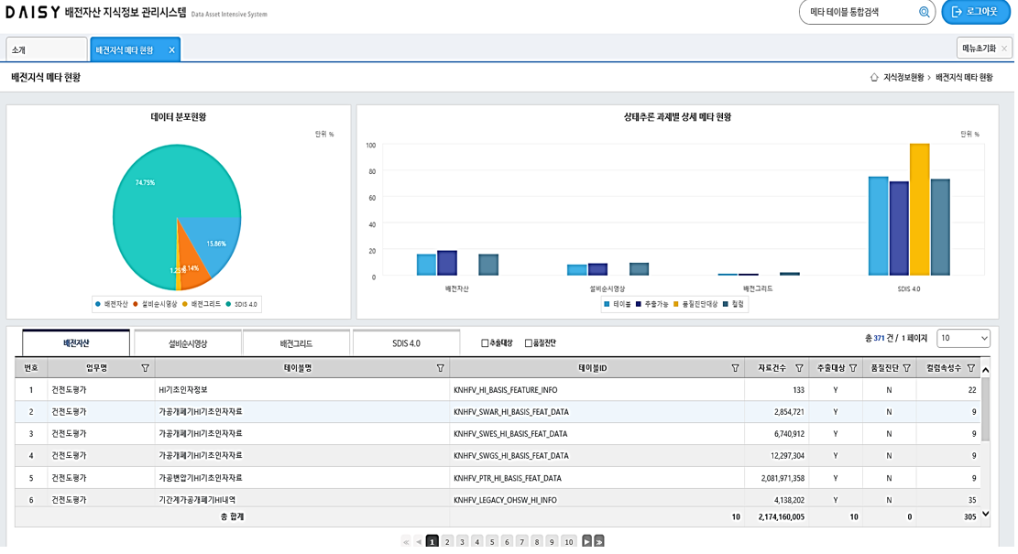1018x554 pixels.
Task: Click the DAISY logo
Action: (x=32, y=12)
